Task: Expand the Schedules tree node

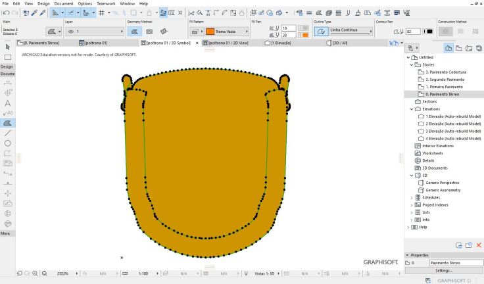Action: [412, 198]
